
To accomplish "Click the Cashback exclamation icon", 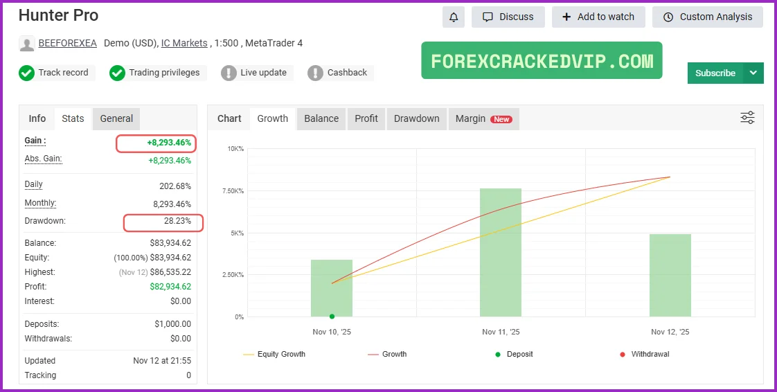I will [x=316, y=73].
